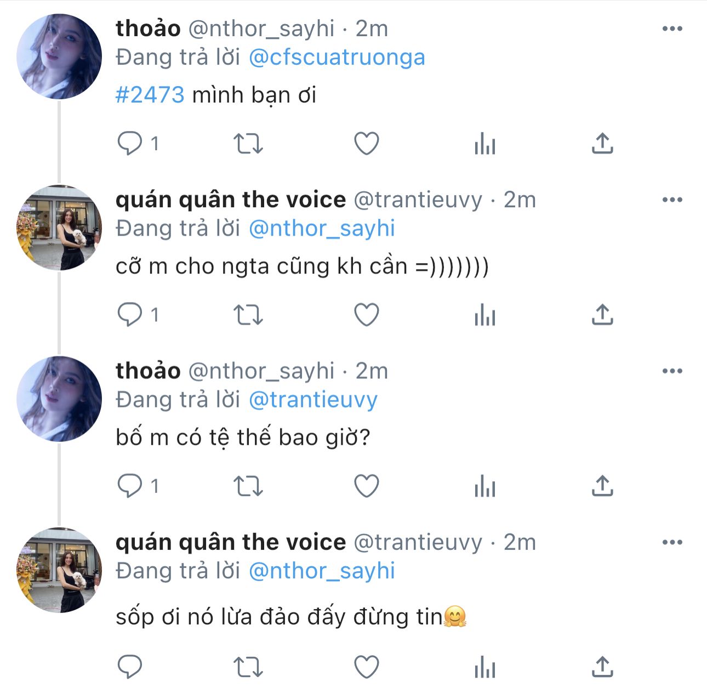The height and width of the screenshot is (693, 707).
Task: Open more menu on "cỡ m cho ngta" tweet
Action: pos(672,200)
